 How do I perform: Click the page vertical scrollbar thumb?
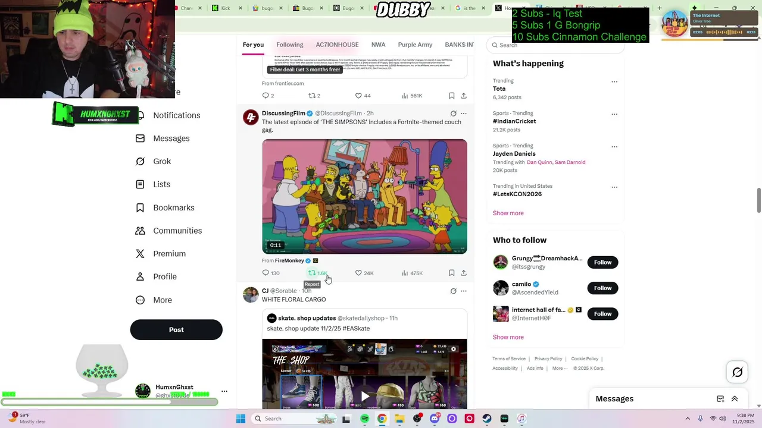tap(759, 200)
